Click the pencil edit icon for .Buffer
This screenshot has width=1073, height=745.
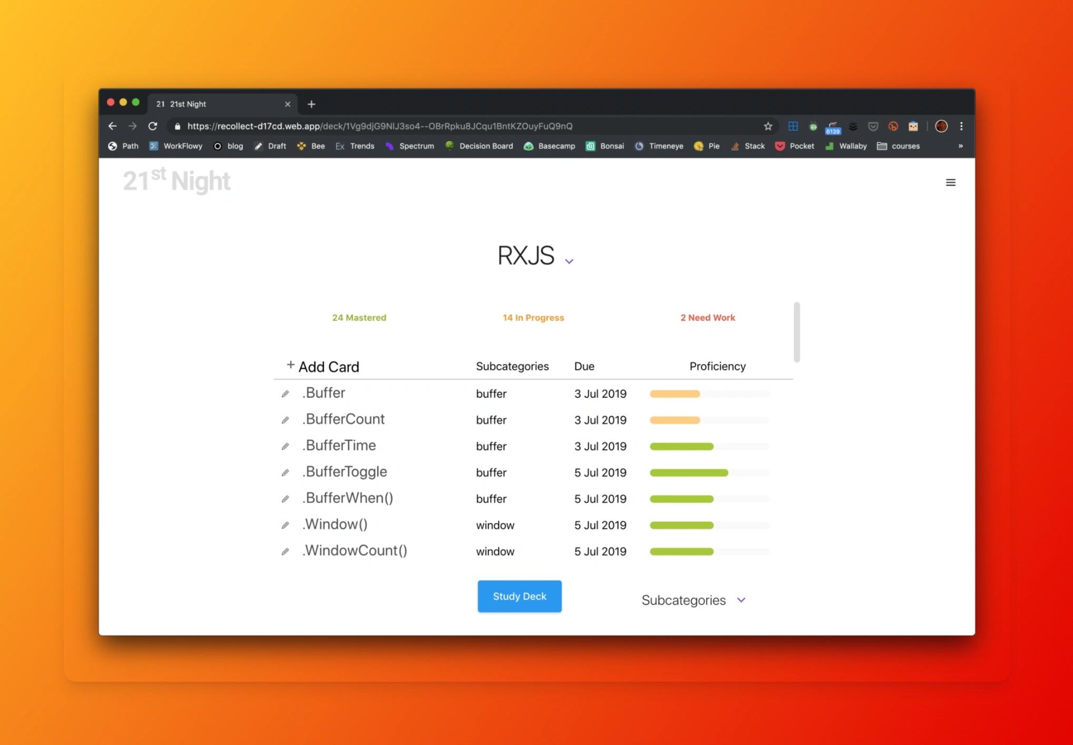(285, 394)
